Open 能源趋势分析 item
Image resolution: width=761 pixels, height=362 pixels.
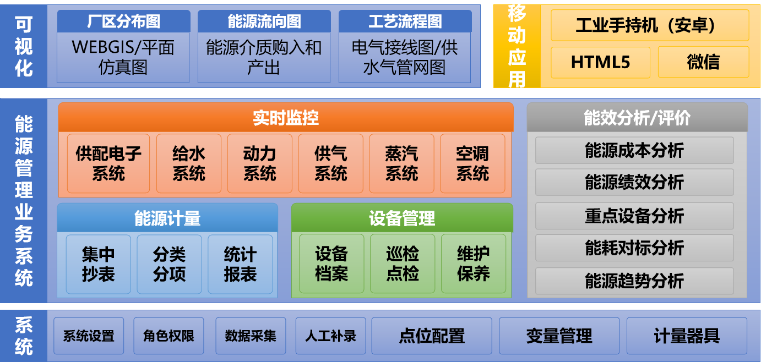634,281
